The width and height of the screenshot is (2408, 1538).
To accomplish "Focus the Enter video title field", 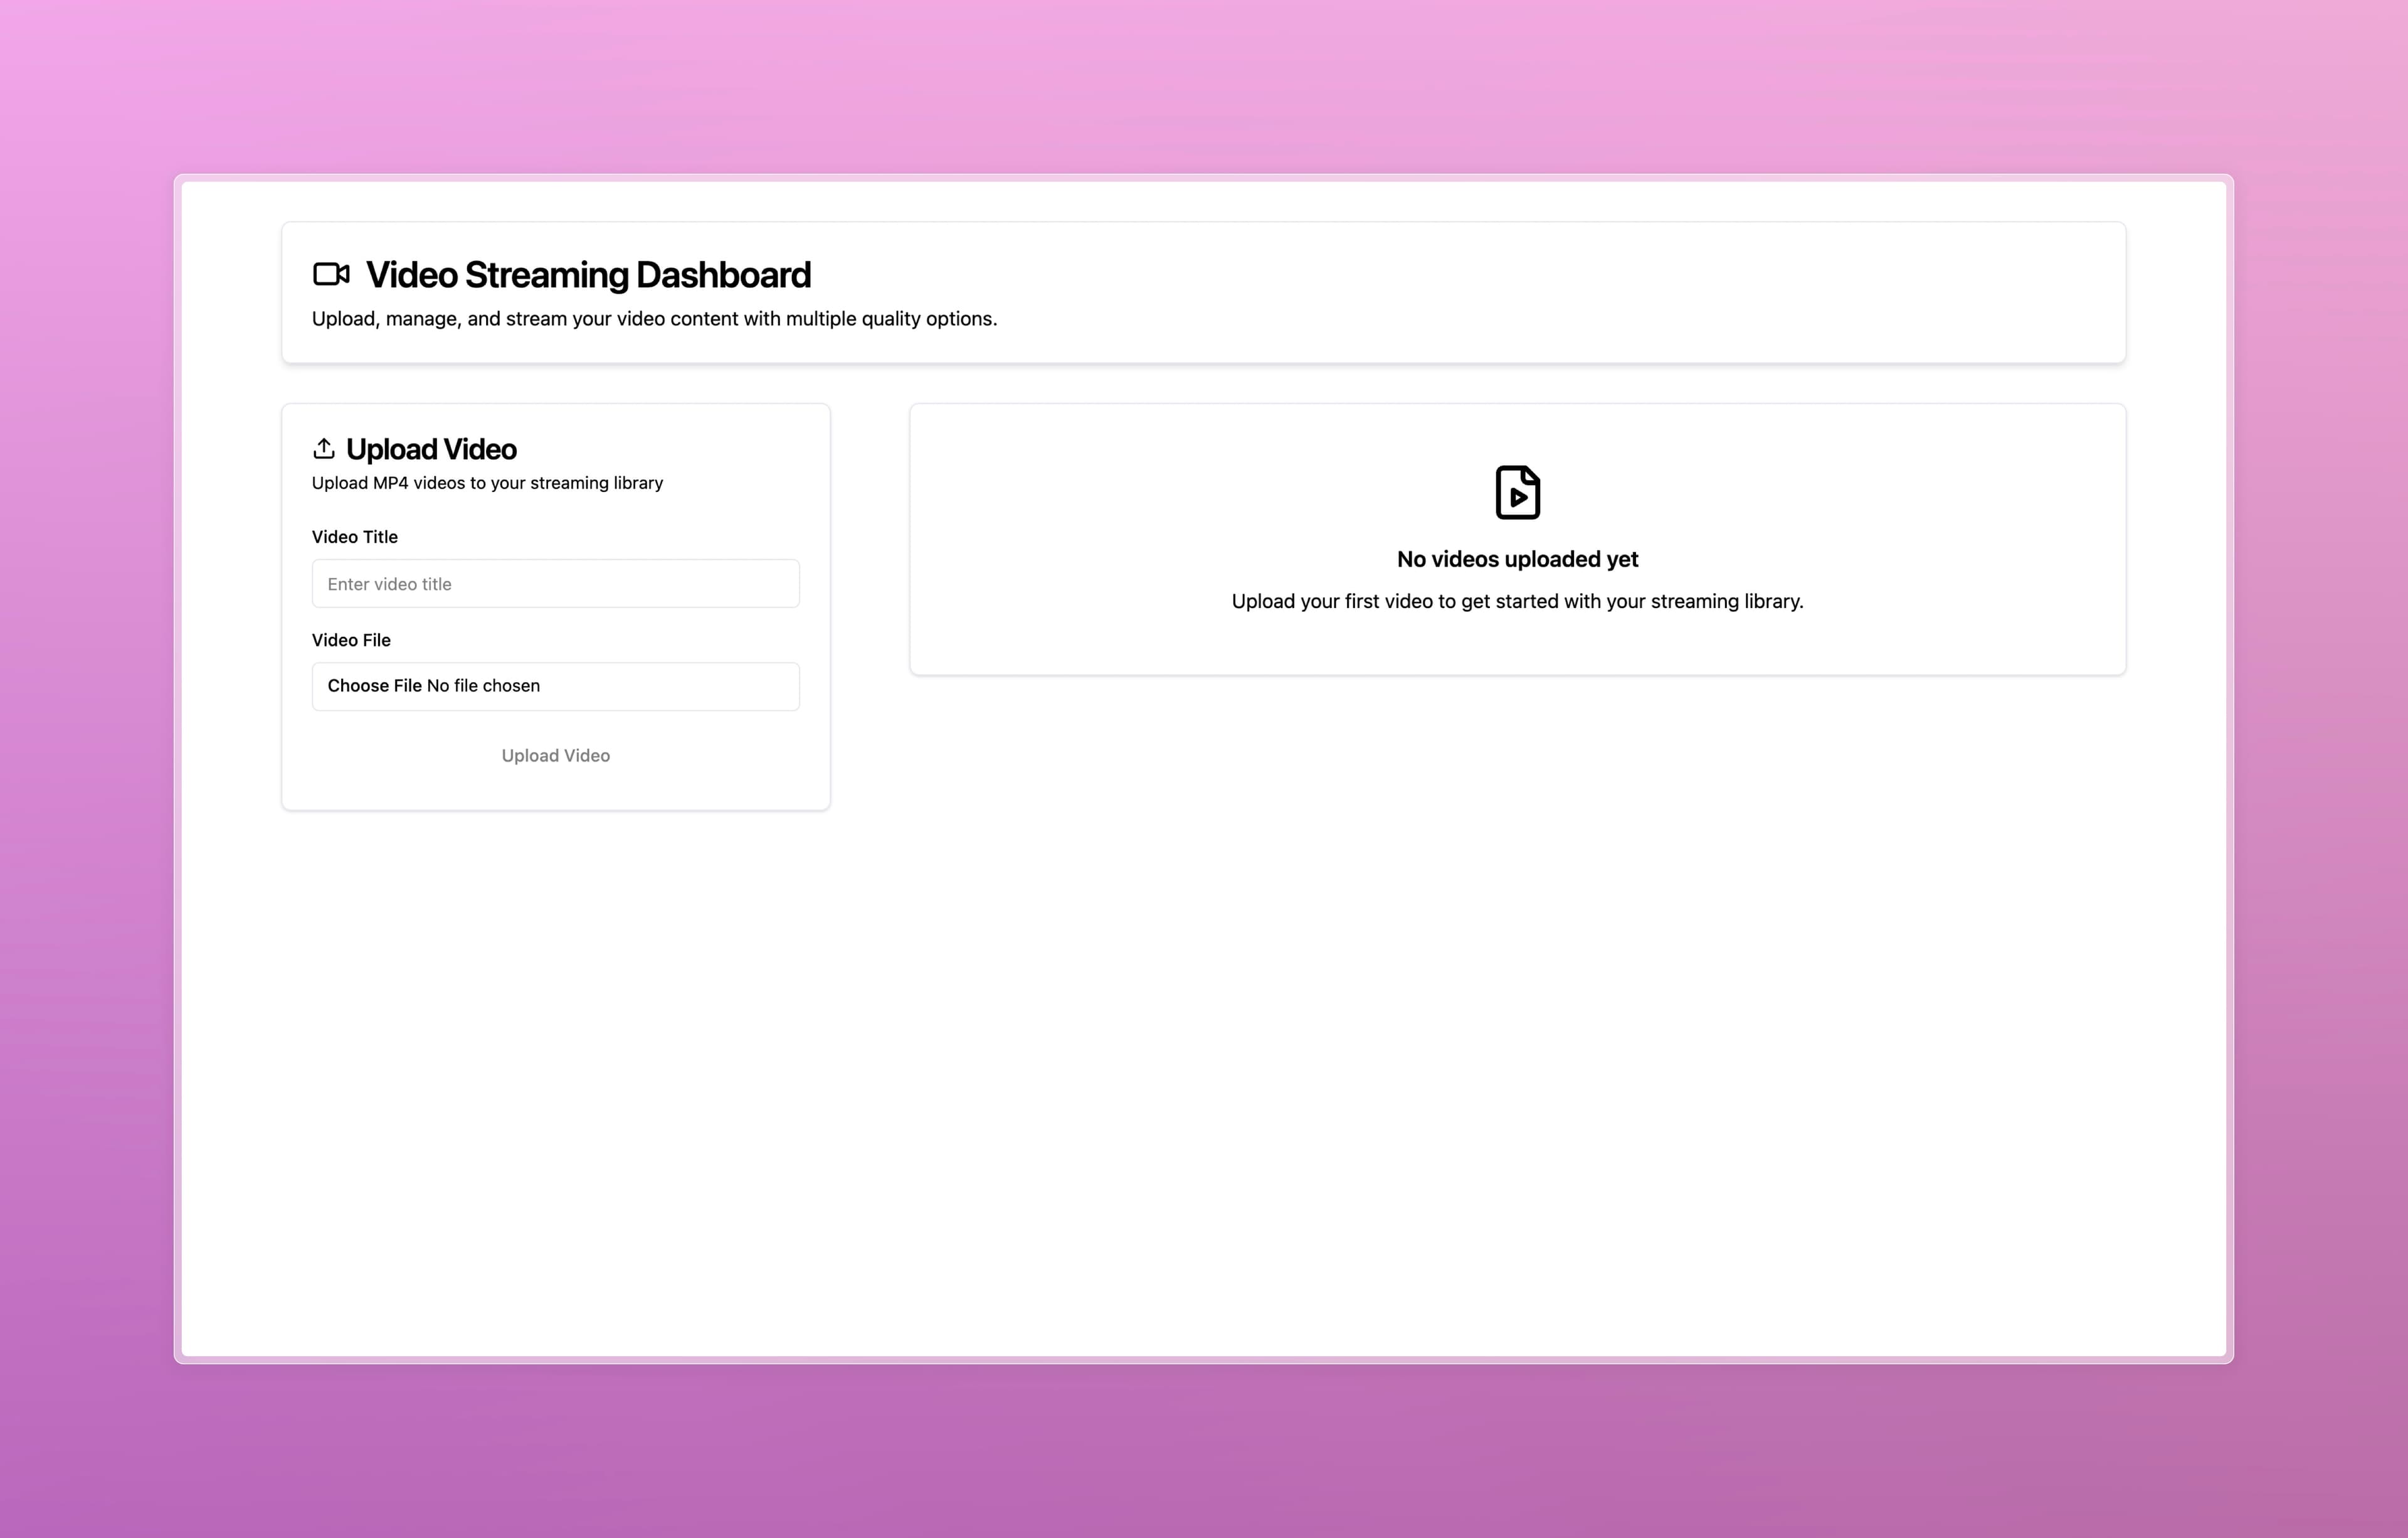I will 556,584.
